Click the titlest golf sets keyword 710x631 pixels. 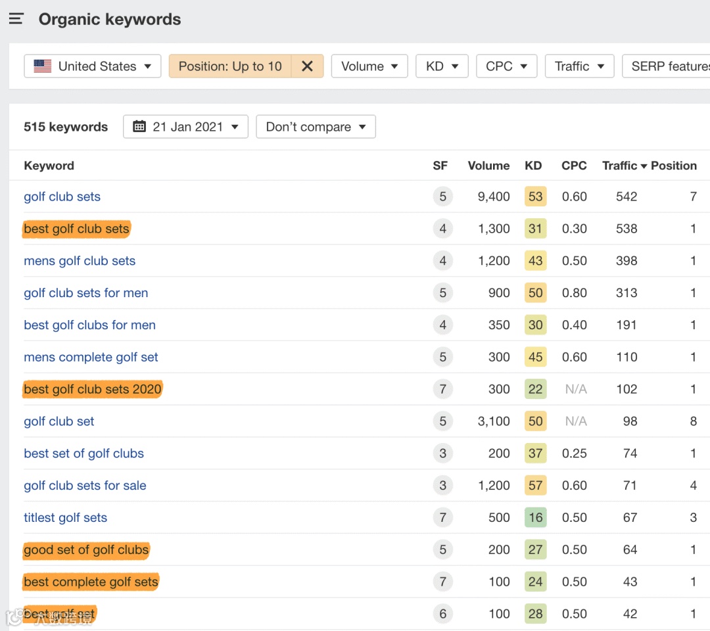point(65,518)
